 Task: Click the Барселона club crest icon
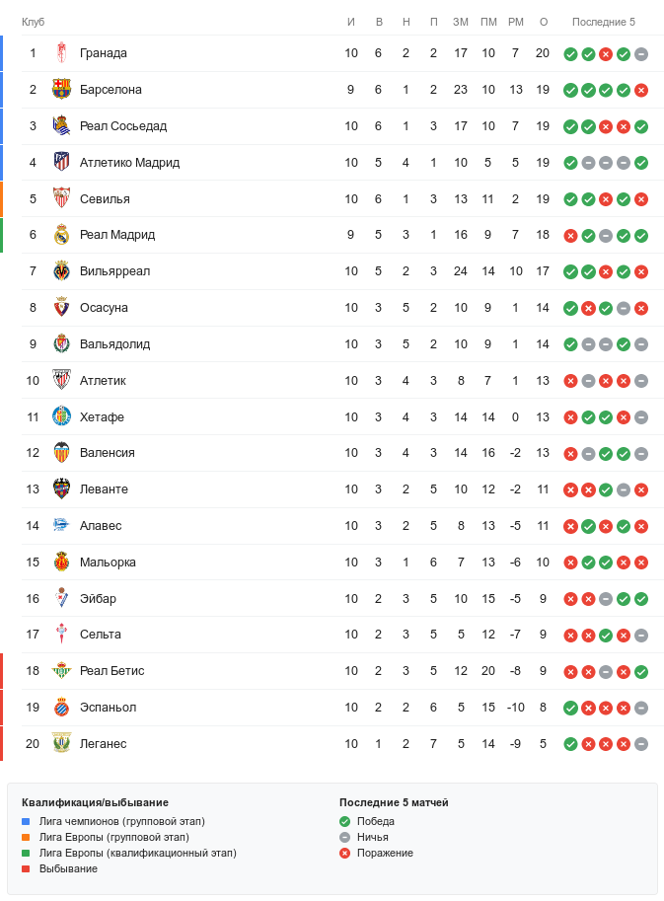click(61, 90)
